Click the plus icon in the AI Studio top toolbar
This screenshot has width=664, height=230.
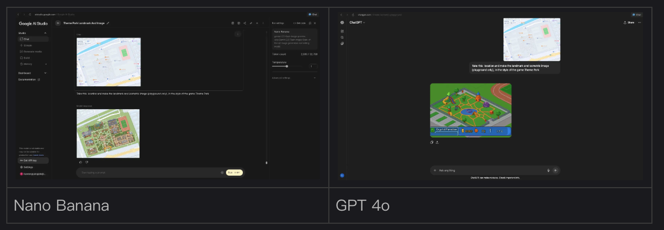257,23
